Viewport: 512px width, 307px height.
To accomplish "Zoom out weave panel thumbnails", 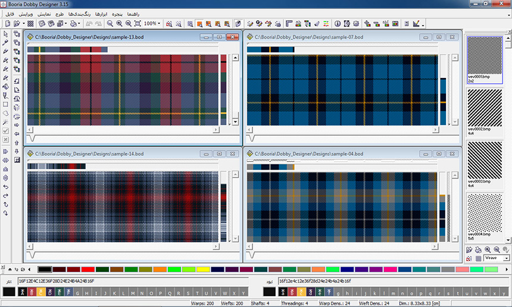I will [497, 249].
